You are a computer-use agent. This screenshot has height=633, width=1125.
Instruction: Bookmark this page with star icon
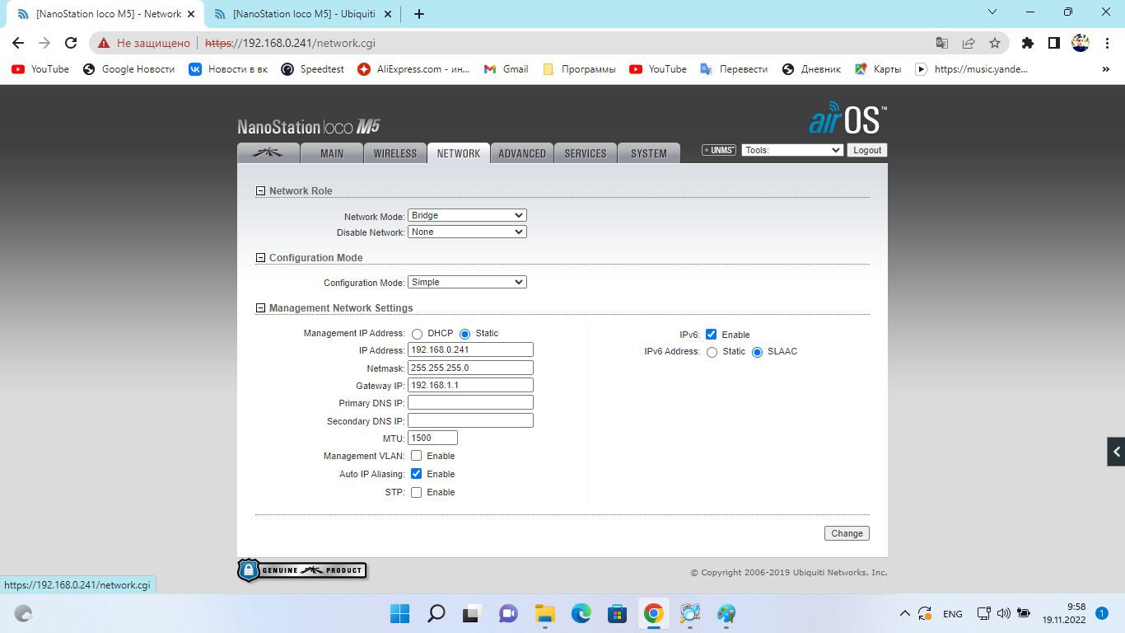[x=995, y=43]
